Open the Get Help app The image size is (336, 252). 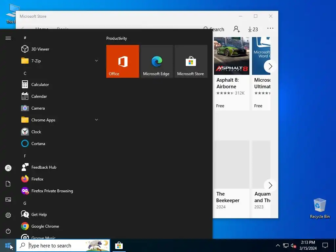[60, 214]
